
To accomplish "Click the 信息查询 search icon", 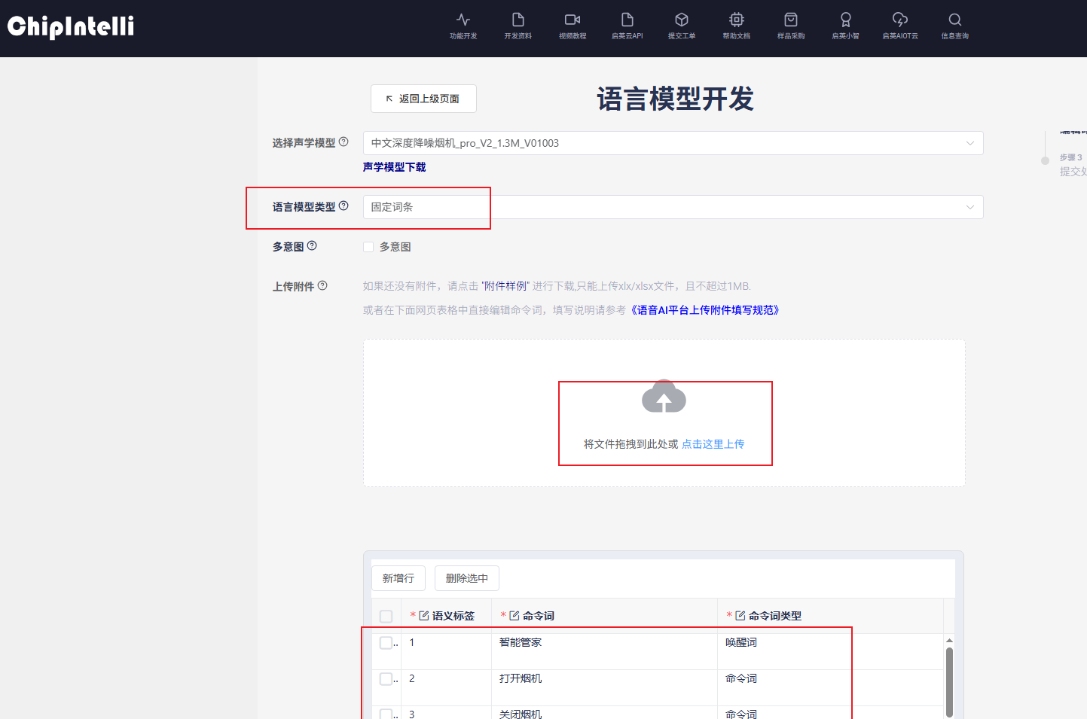I will point(954,20).
